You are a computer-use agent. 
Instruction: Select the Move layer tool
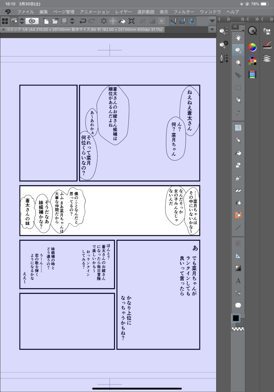point(238,75)
